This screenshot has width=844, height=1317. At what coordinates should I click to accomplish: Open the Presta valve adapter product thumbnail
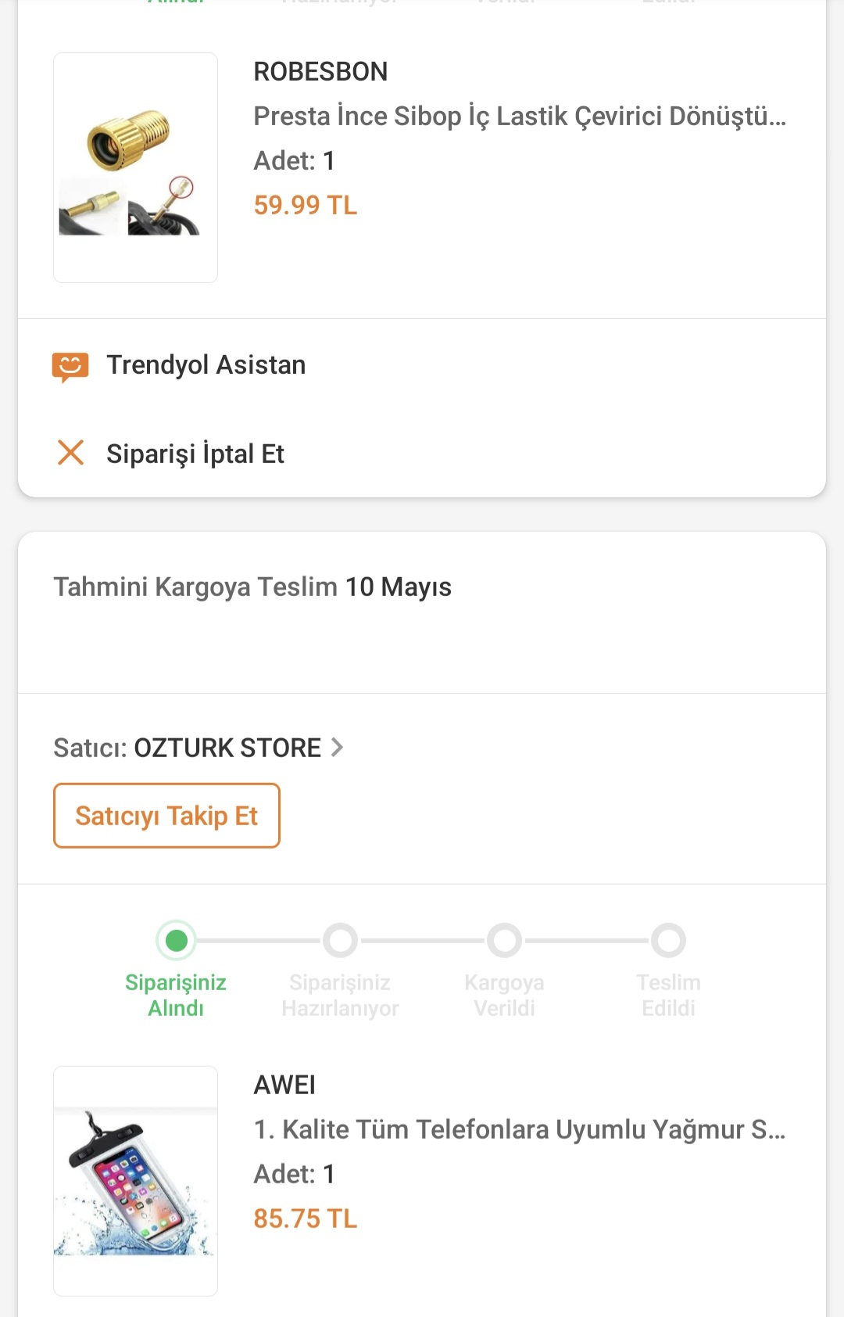(135, 167)
